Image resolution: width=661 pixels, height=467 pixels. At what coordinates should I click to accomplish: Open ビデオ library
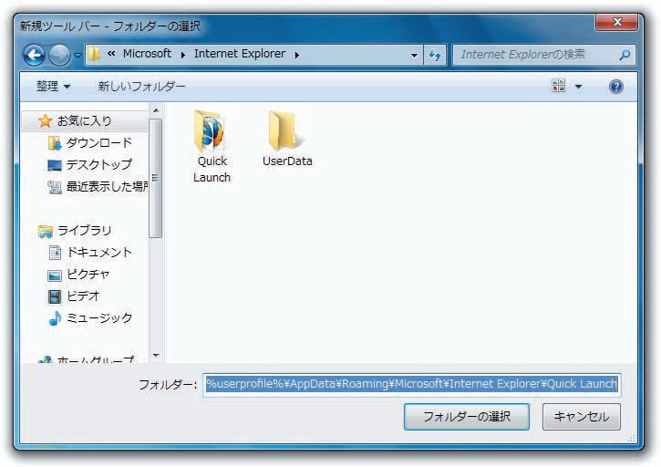[x=83, y=296]
